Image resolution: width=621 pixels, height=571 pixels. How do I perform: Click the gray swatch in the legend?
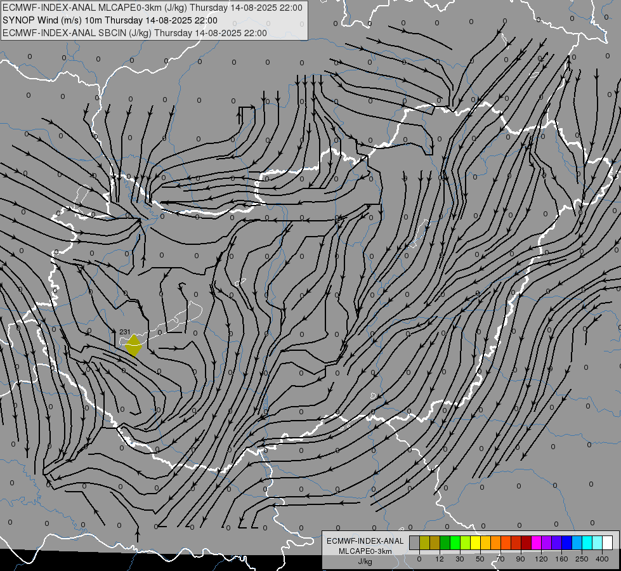pyautogui.click(x=415, y=542)
